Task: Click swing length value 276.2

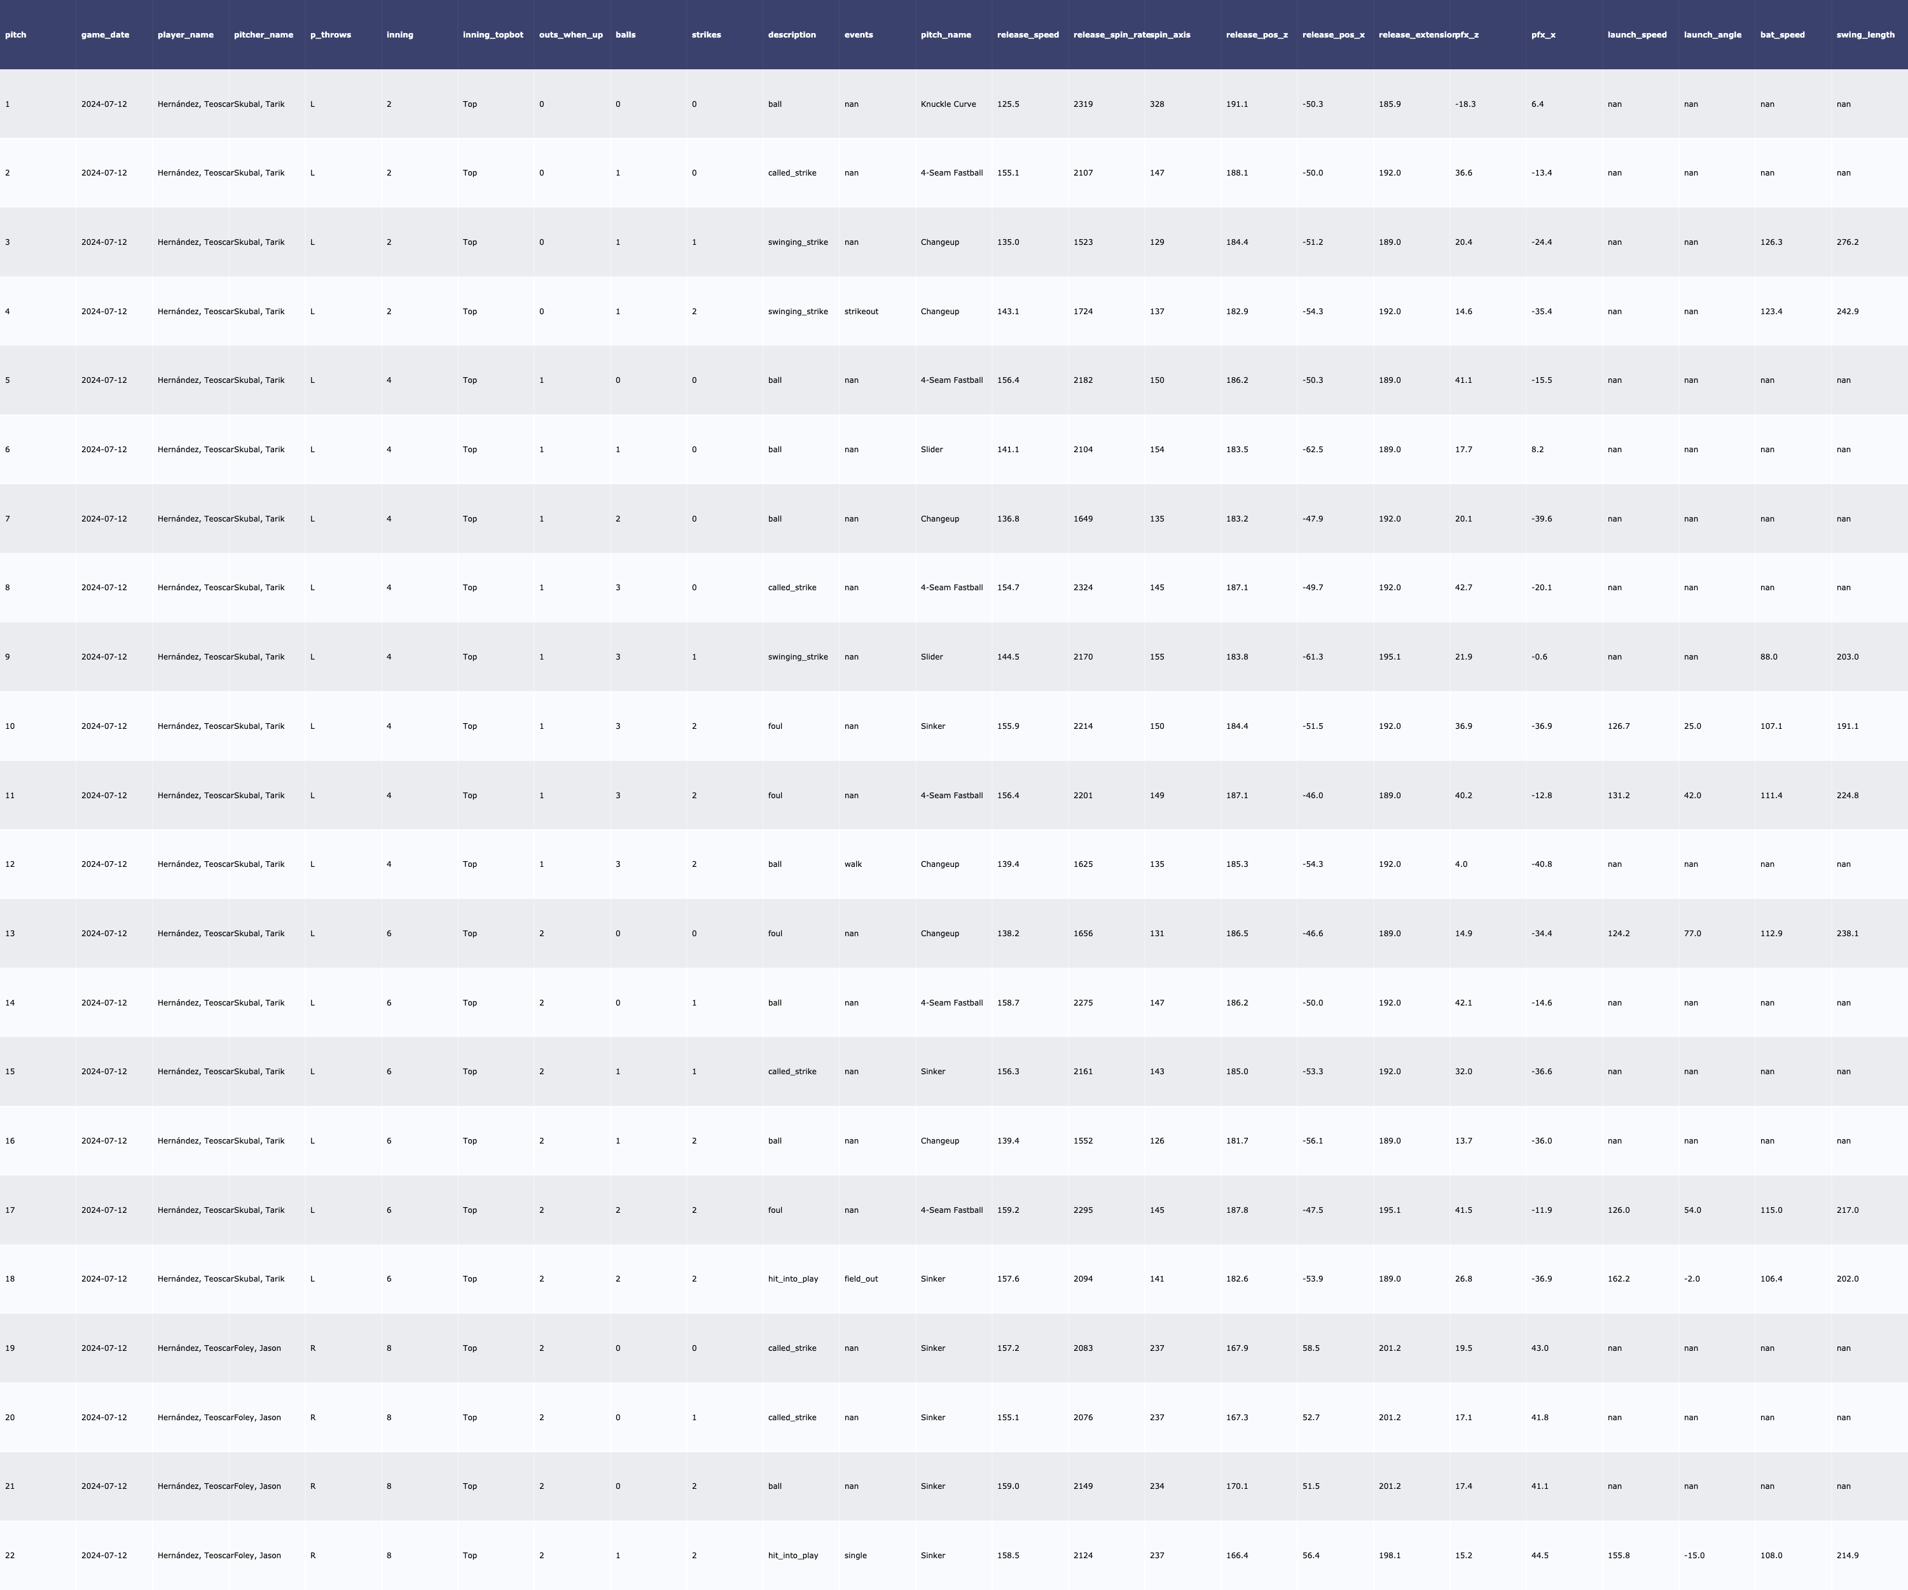Action: coord(1847,242)
